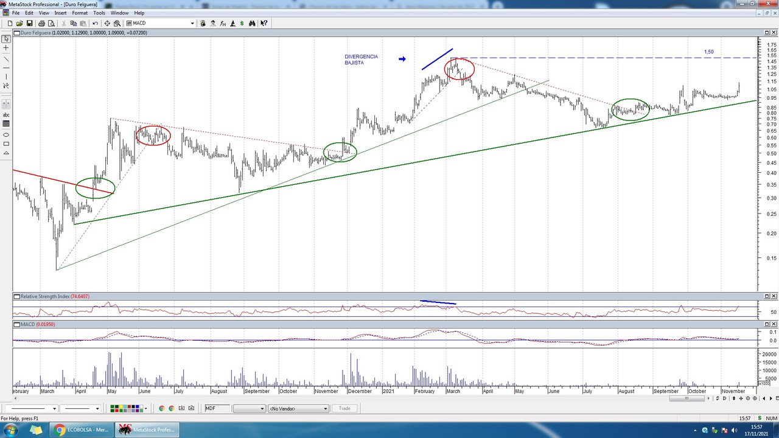Open the Help menu
Image resolution: width=779 pixels, height=438 pixels.
point(139,13)
